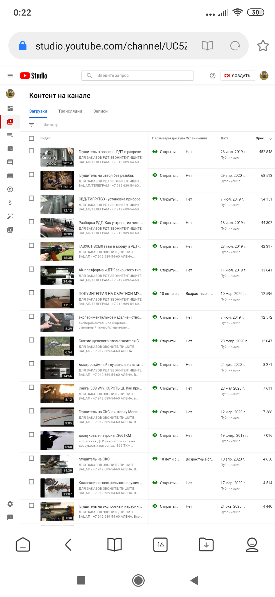Open the Comments icon in sidebar
Image resolution: width=275 pixels, height=597 pixels.
pyautogui.click(x=10, y=162)
